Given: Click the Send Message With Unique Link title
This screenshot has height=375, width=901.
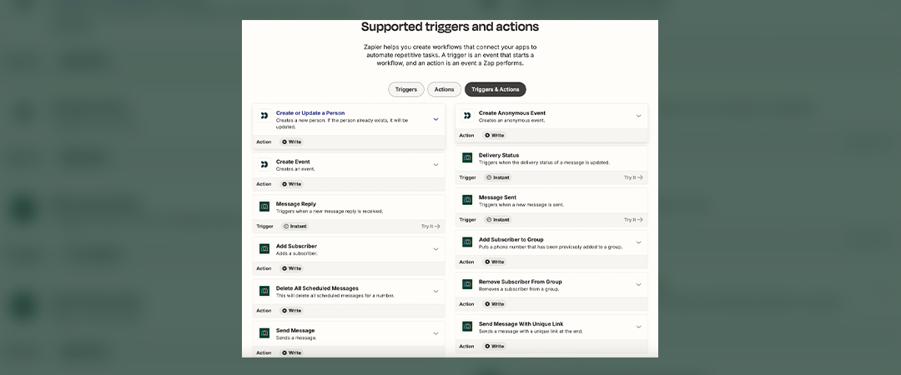Looking at the screenshot, I should coord(520,324).
